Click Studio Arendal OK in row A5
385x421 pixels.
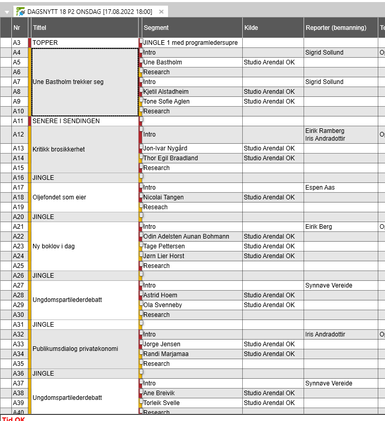(273, 62)
